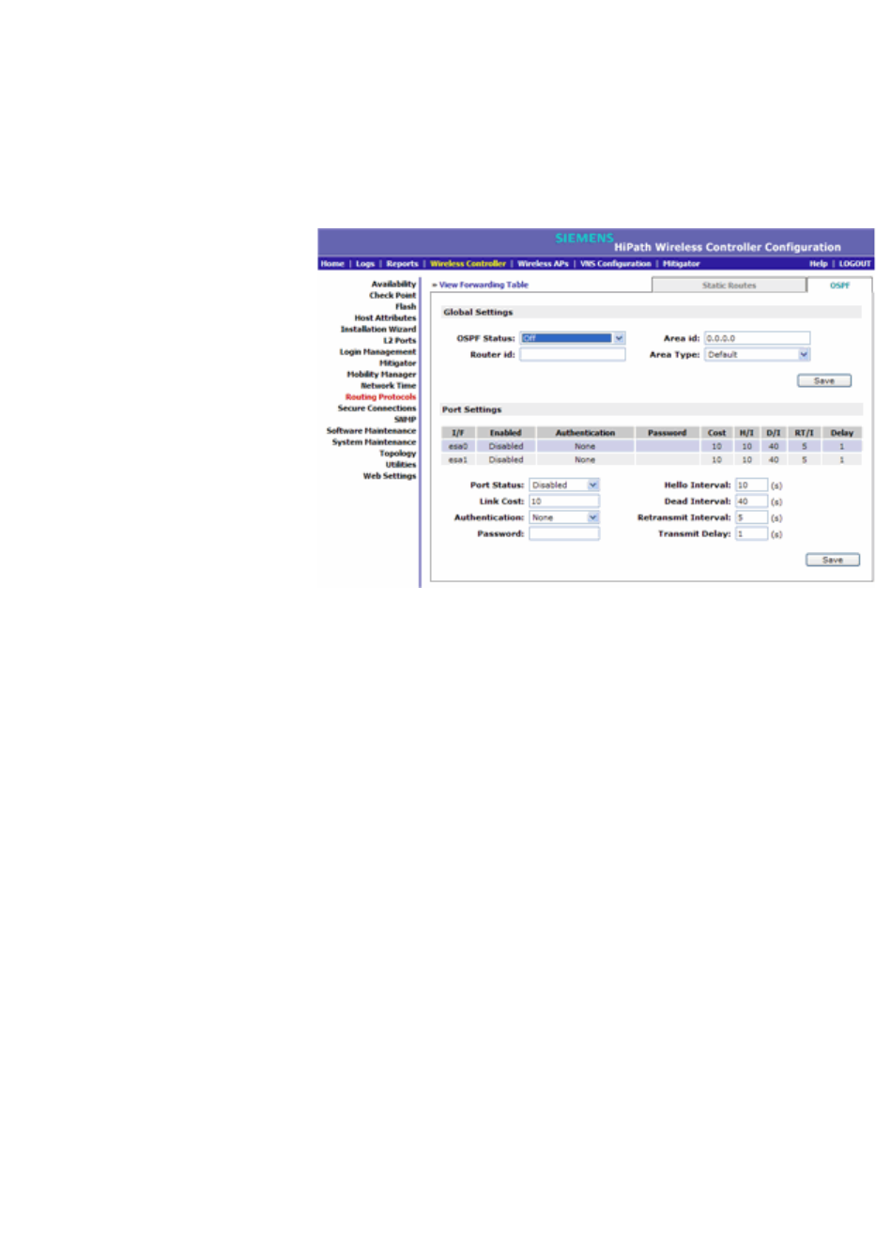Click the Password input field
Viewport: 876px width, 1234px height.
coord(563,533)
